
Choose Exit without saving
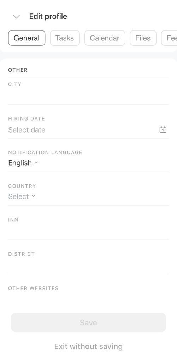(88, 346)
